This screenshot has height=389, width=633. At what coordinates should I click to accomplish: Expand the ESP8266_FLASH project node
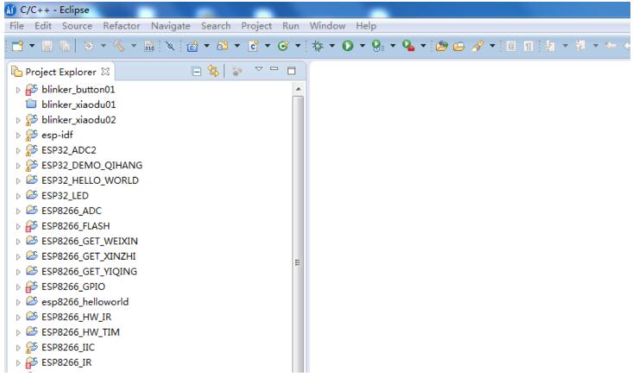tap(18, 227)
